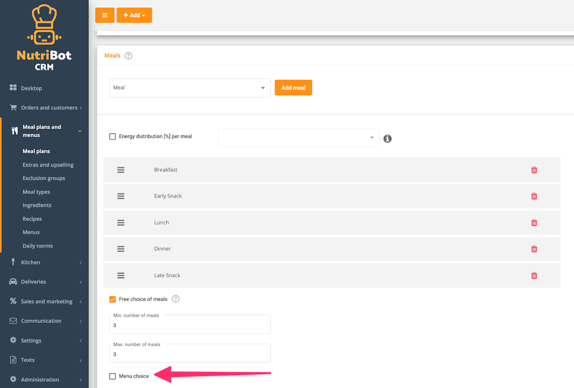Enable Energy distribution per meal checkbox
Viewport: 574px width, 388px height.
tap(113, 137)
